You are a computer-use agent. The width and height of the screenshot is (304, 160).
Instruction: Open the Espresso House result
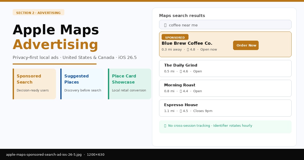[225, 108]
